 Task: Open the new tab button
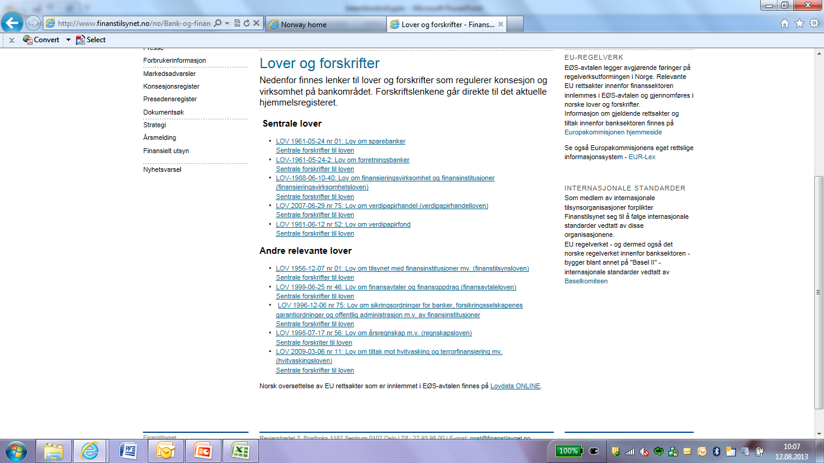pos(515,24)
